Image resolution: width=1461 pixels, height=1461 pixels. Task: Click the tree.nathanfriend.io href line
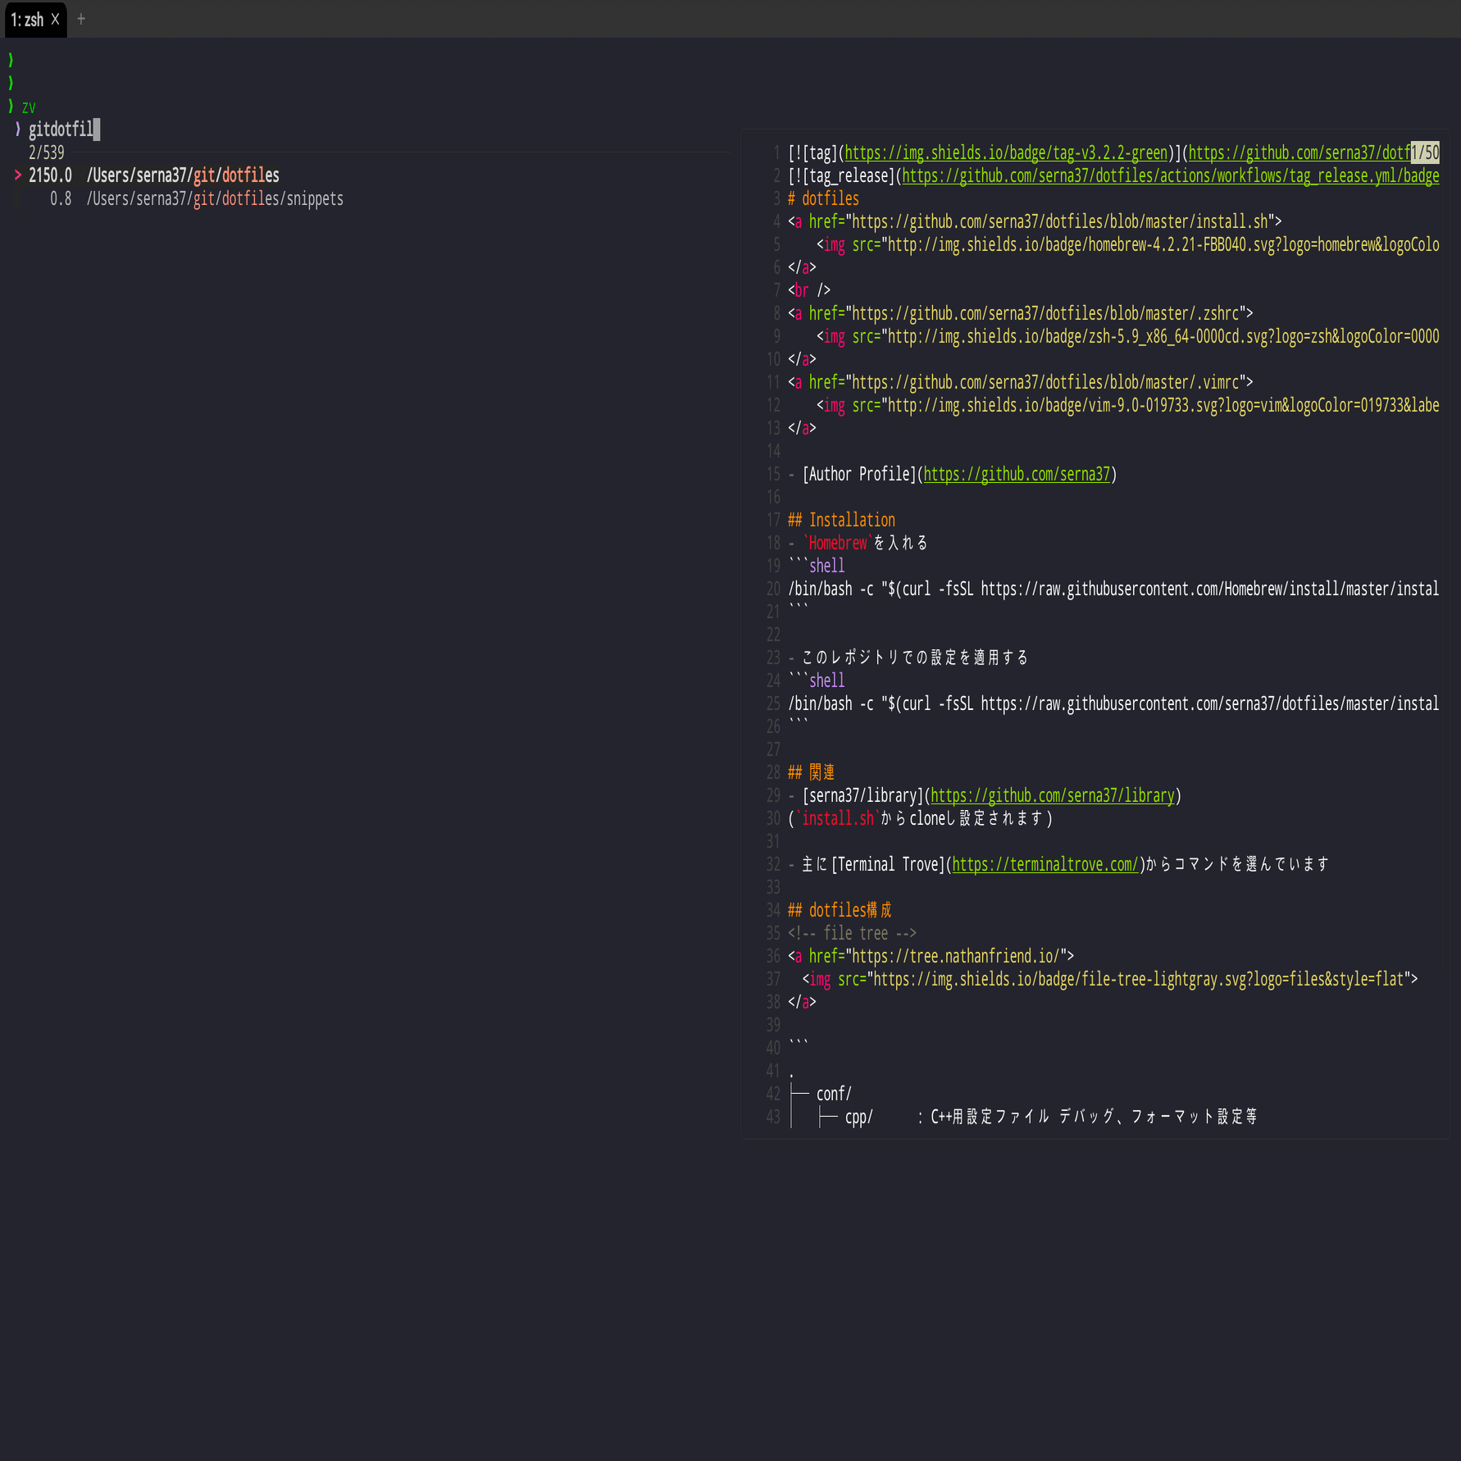click(931, 956)
